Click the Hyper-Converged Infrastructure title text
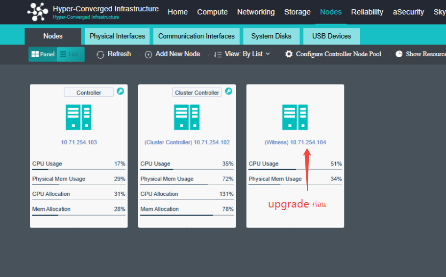This screenshot has height=277, width=446. click(x=105, y=9)
